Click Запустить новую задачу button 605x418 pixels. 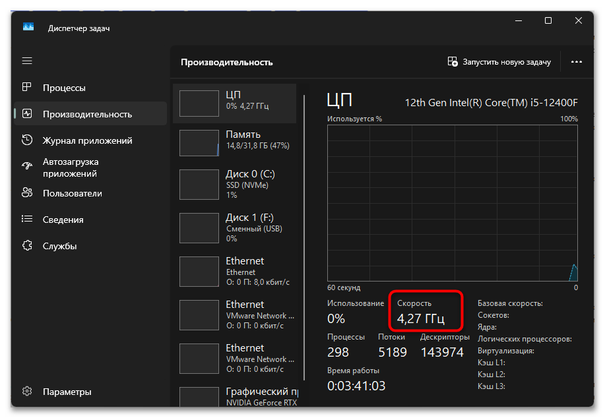coord(499,62)
